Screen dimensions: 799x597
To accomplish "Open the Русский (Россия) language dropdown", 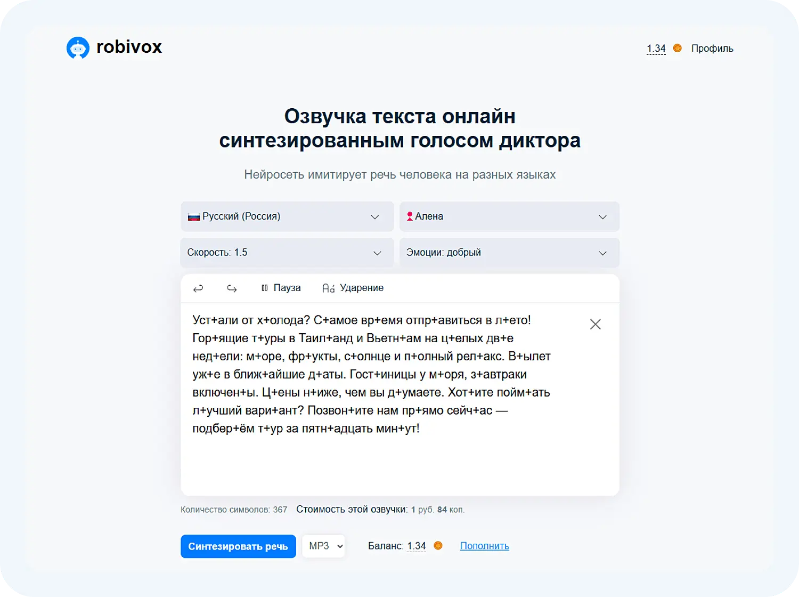I will point(287,216).
